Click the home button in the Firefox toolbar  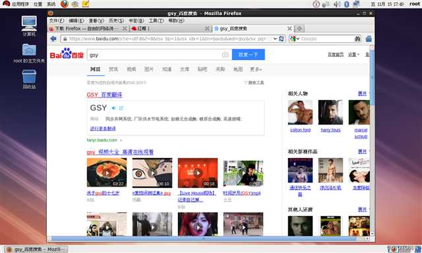[369, 39]
